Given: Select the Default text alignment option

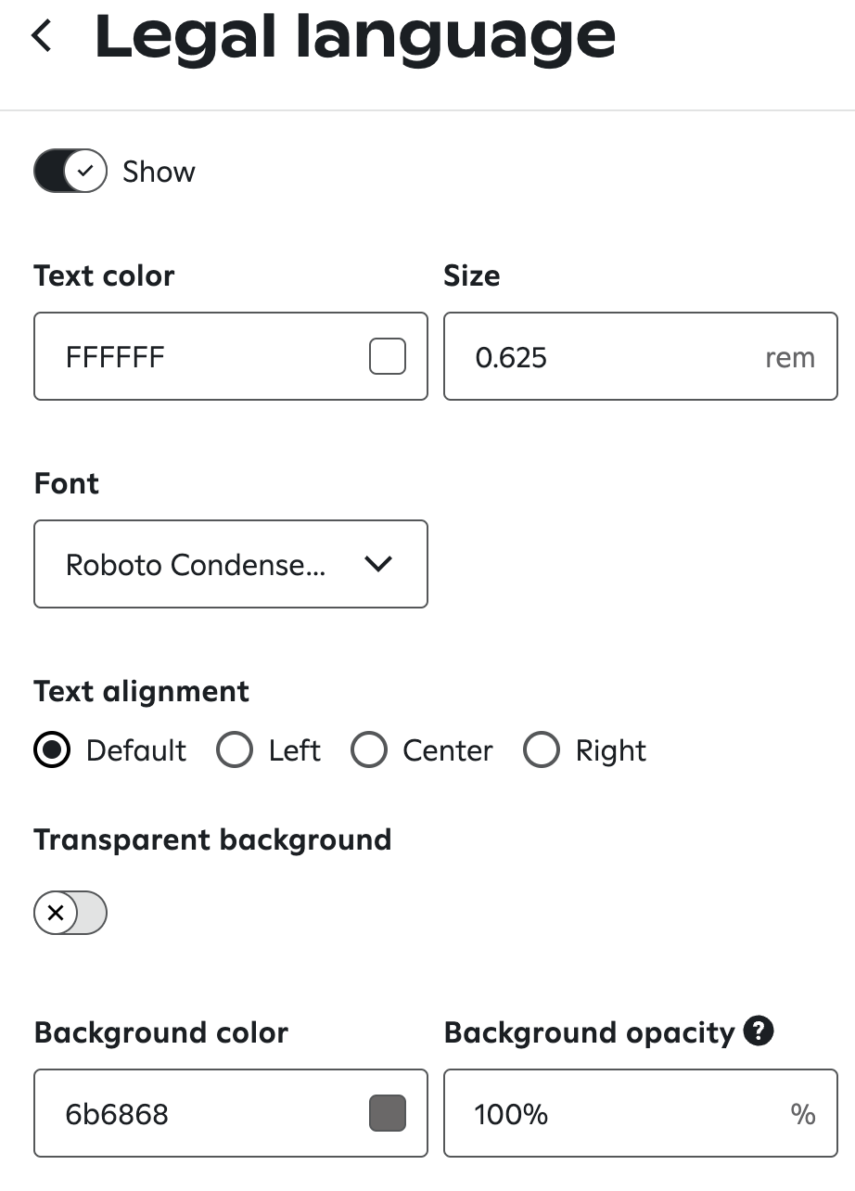Looking at the screenshot, I should coord(52,750).
